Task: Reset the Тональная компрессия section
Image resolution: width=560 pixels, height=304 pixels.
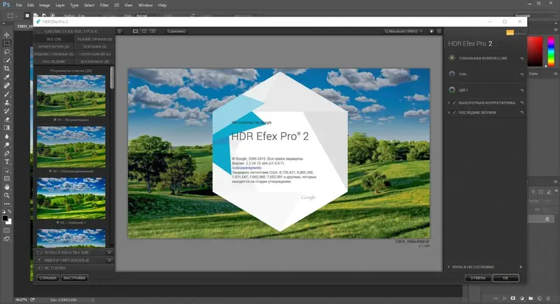Action: (x=521, y=59)
